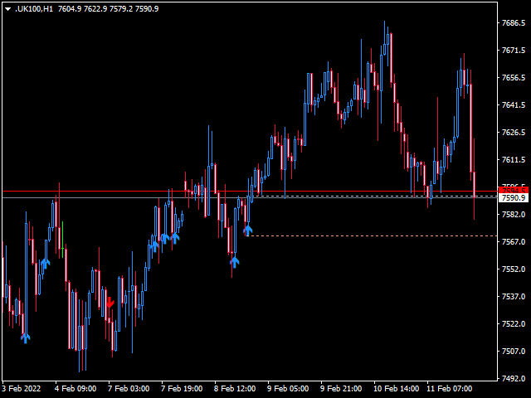The height and width of the screenshot is (398, 531).
Task: Select the lowest blue up arrow above 3 Feb 2022
Action: pos(26,337)
